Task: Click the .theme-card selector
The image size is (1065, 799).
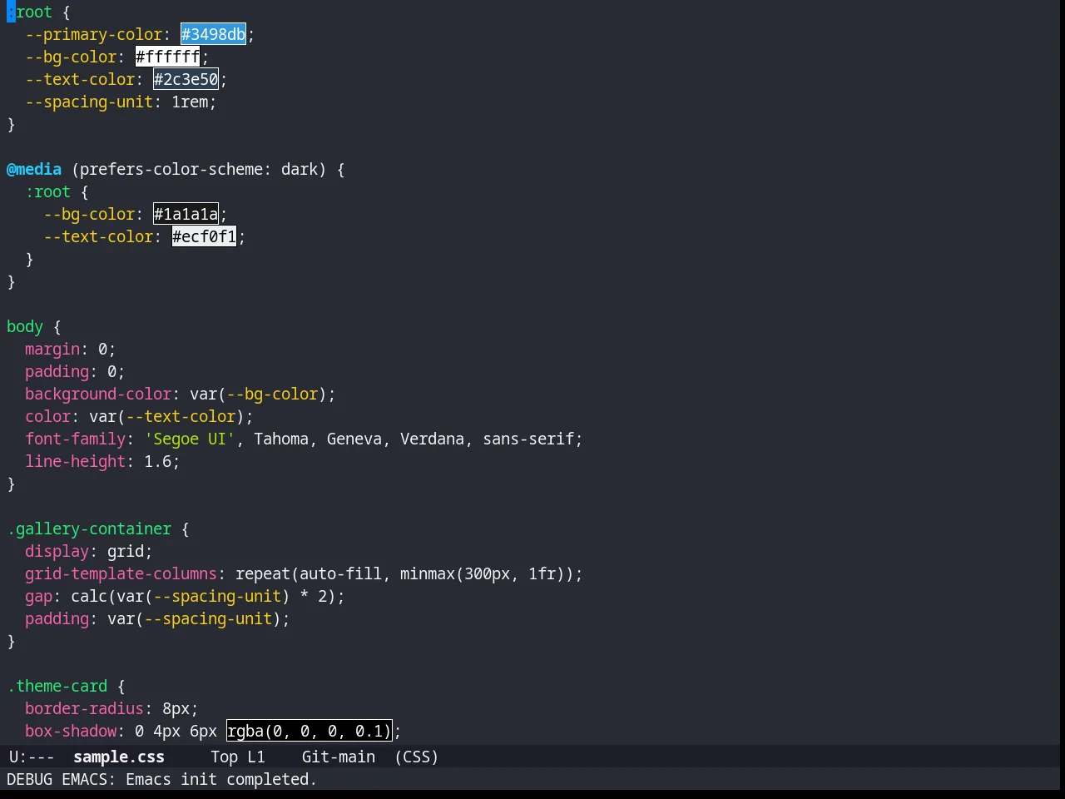Action: coord(57,686)
